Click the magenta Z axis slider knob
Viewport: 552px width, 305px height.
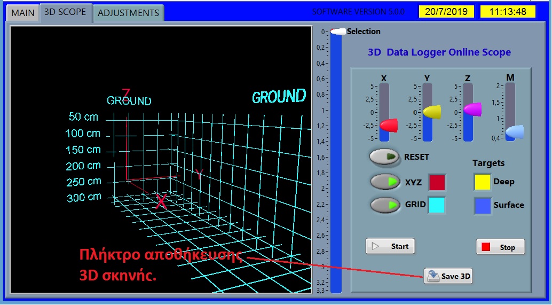[472, 110]
